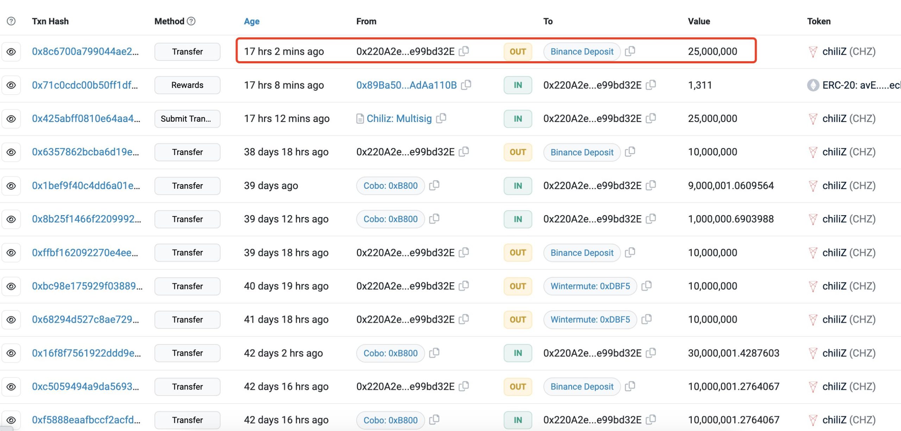901x431 pixels.
Task: Click the help icon next to Method
Action: (191, 21)
